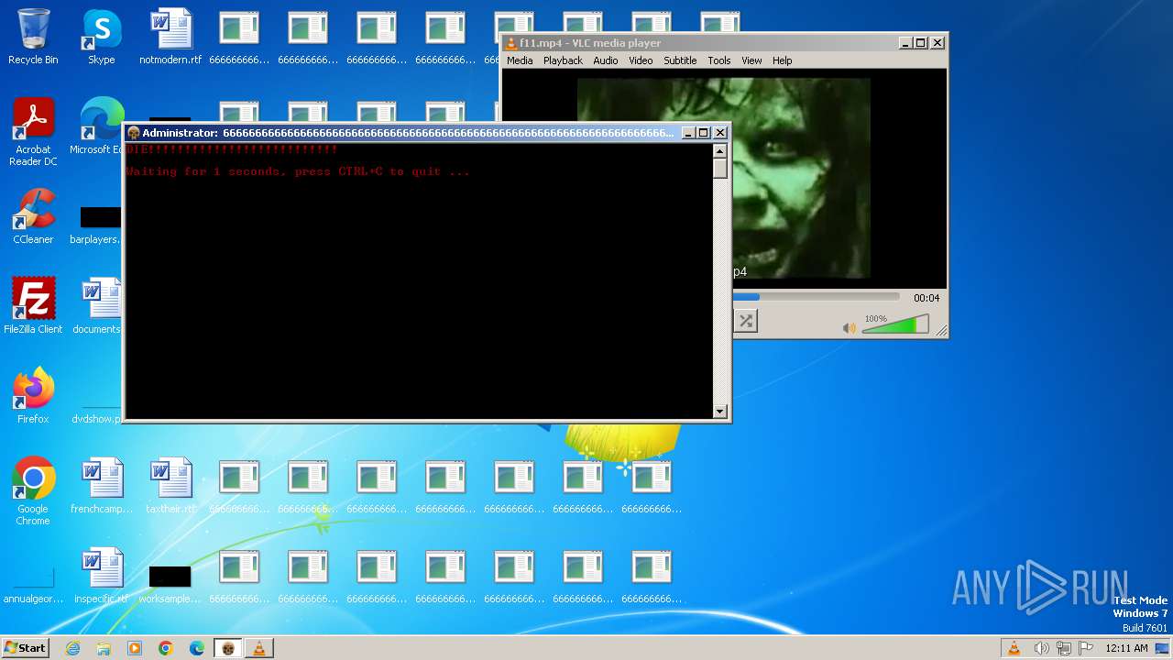Open the Tools menu in VLC

coord(719,60)
